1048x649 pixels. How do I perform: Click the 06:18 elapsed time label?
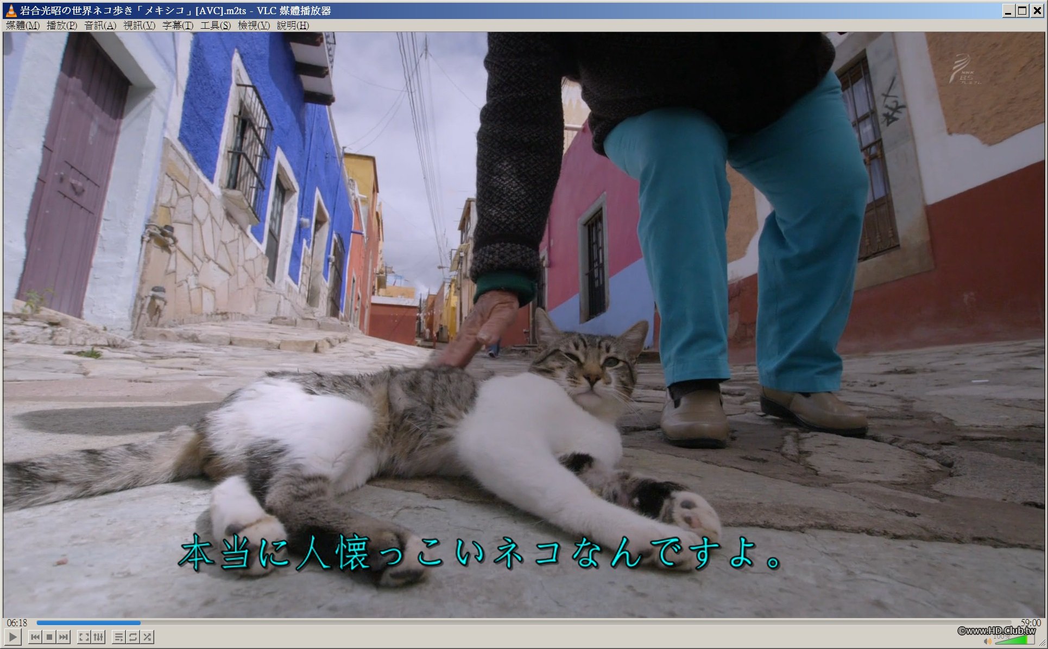(17, 623)
